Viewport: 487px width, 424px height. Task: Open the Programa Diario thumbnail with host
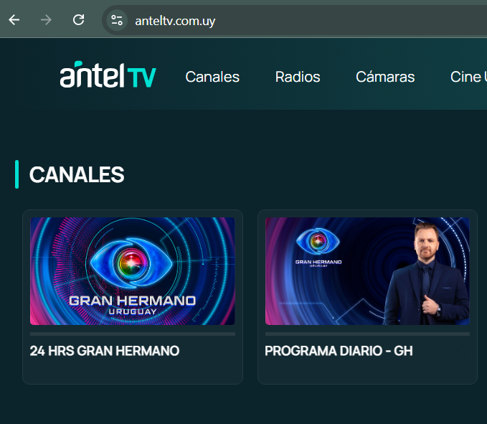(x=367, y=271)
